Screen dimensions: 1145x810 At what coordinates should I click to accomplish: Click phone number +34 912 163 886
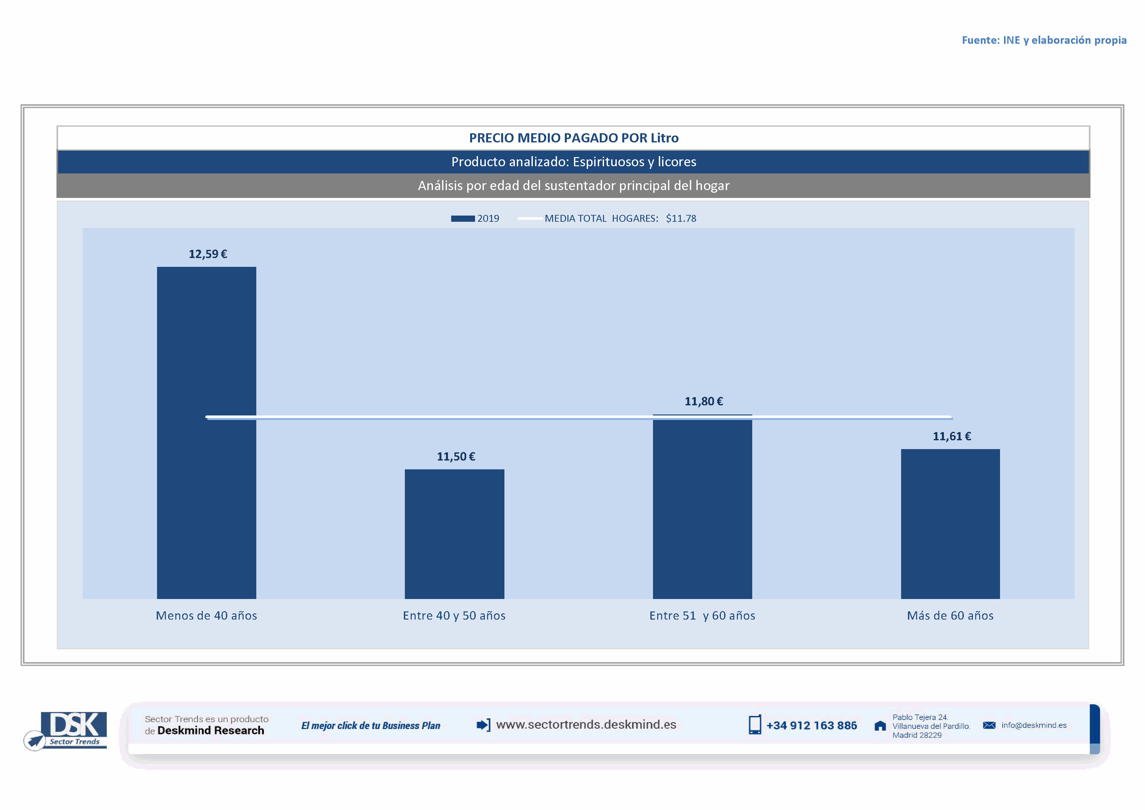[811, 726]
